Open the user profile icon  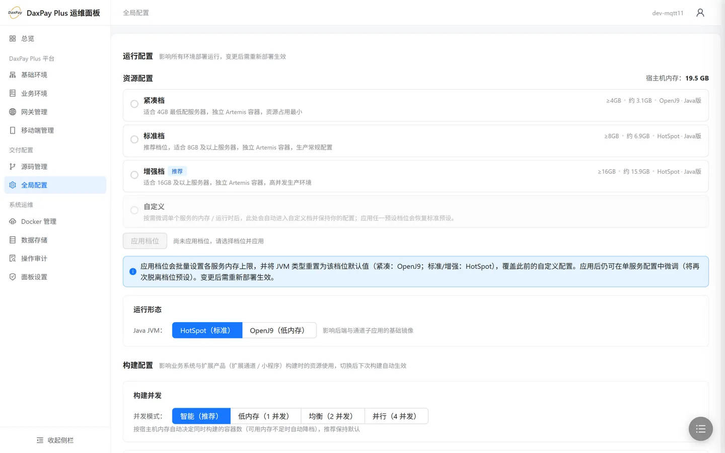(700, 13)
